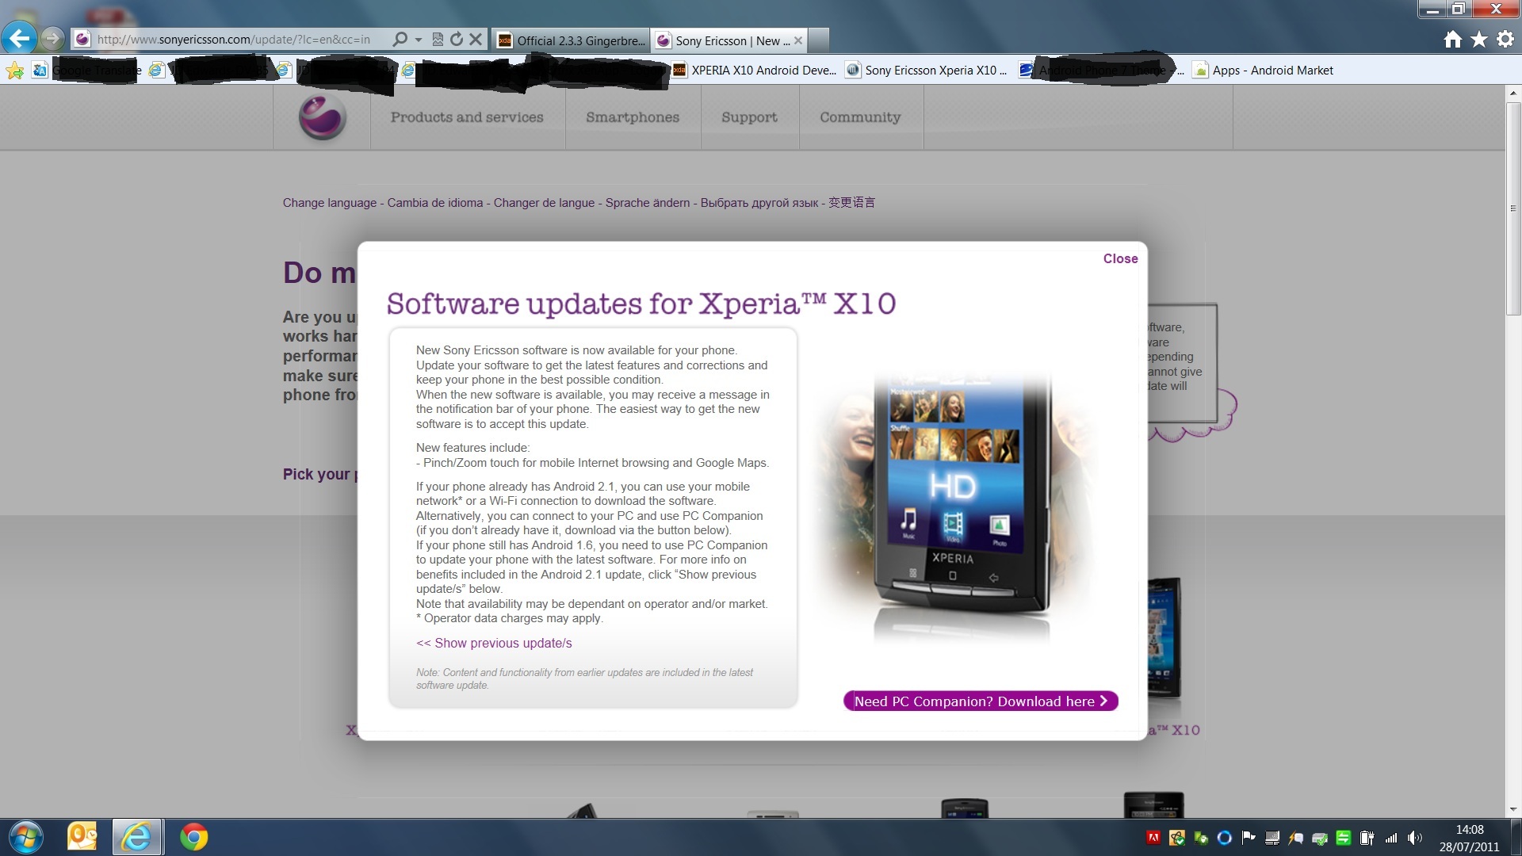Viewport: 1522px width, 856px height.
Task: Open Community menu item
Action: [x=860, y=117]
